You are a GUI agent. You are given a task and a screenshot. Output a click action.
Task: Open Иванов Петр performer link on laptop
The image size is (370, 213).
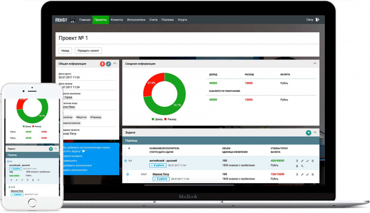[161, 175]
